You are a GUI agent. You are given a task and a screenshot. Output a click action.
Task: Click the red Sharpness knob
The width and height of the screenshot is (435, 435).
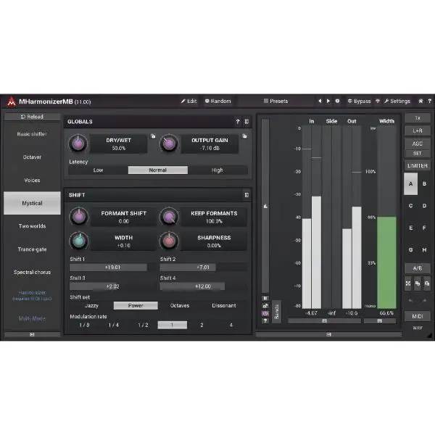click(x=168, y=241)
